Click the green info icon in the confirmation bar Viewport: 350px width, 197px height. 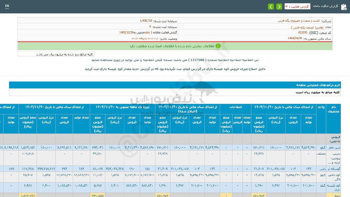[218, 46]
